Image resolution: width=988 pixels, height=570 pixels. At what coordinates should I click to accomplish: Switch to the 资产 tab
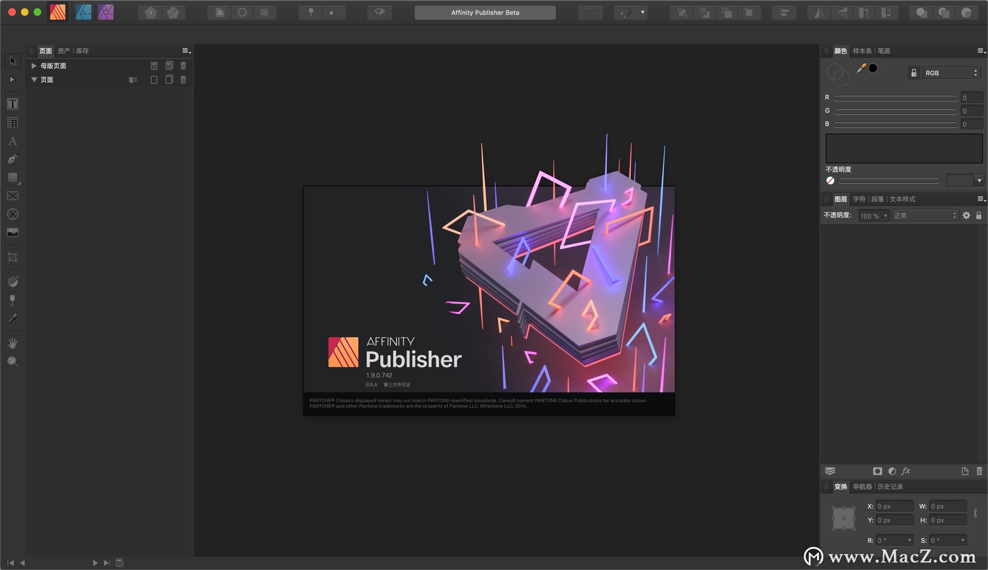pos(64,51)
